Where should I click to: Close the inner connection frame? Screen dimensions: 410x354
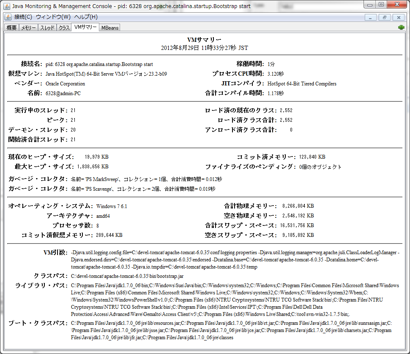click(x=399, y=17)
